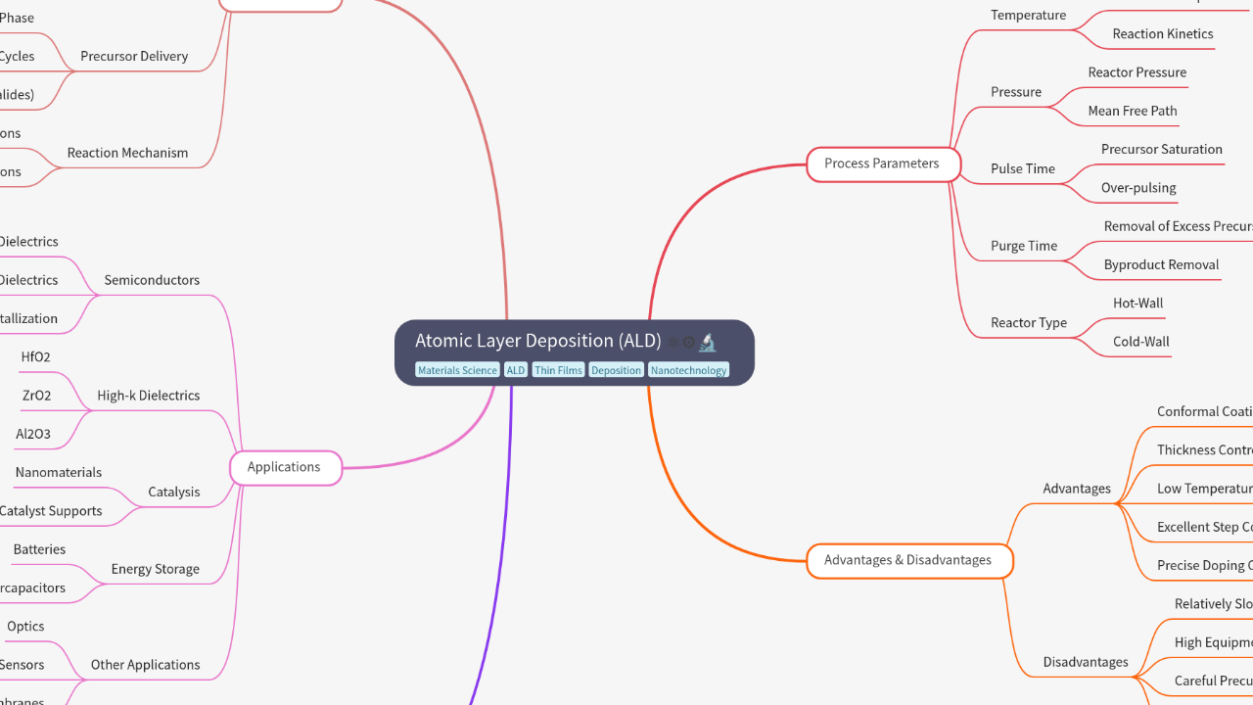The image size is (1253, 705).
Task: Click the High-k Dielectrics branch
Action: pos(149,396)
